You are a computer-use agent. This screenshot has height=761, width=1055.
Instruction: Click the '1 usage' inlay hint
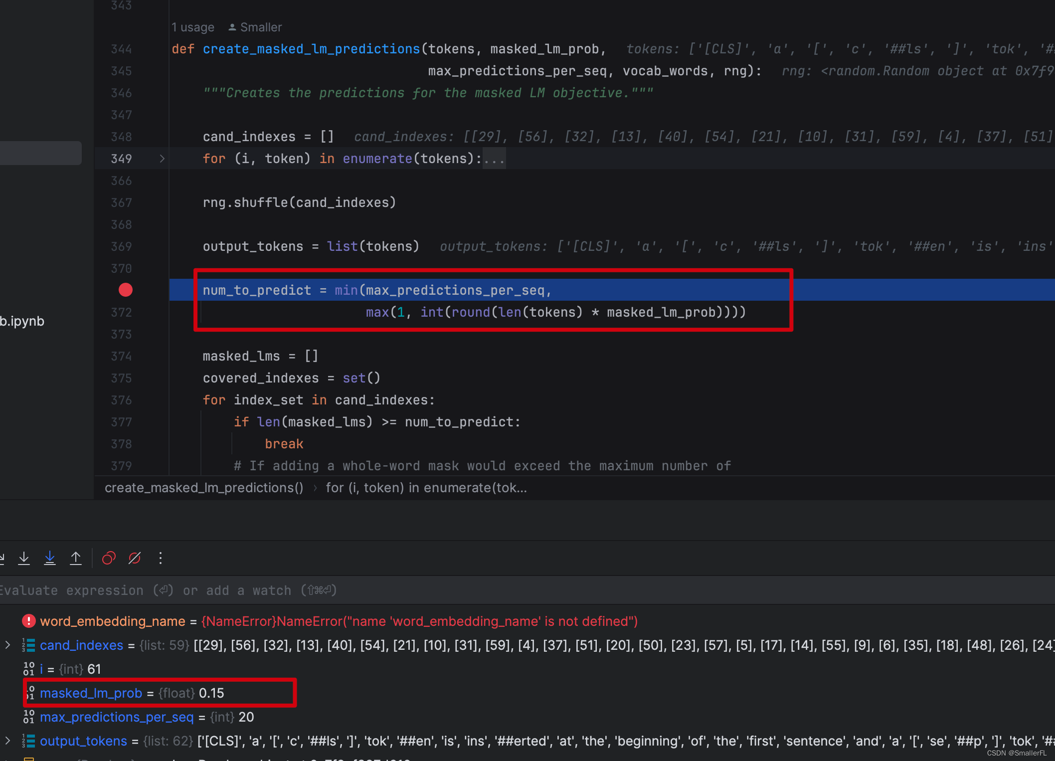pos(193,27)
